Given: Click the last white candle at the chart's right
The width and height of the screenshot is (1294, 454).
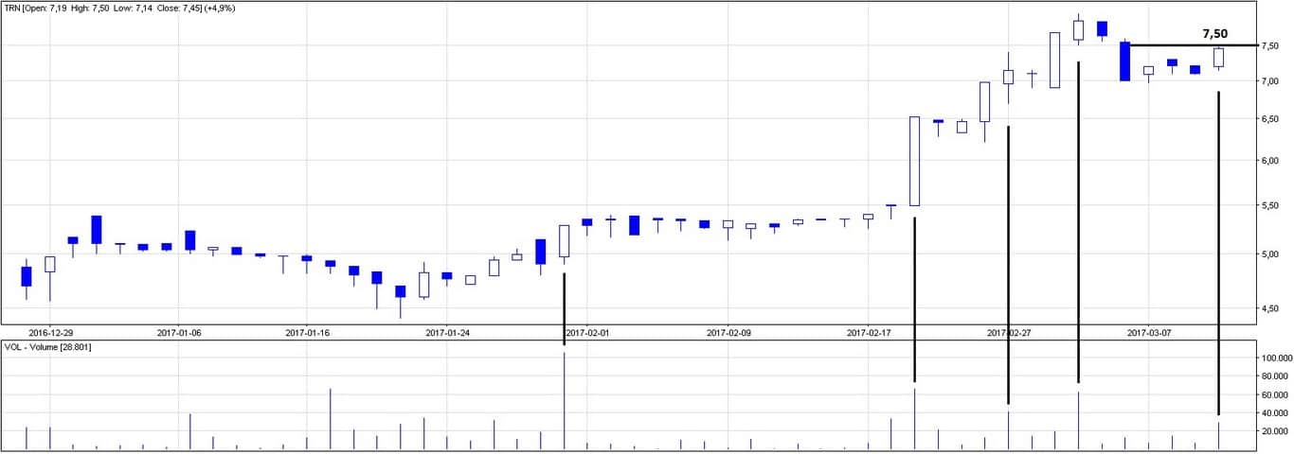Looking at the screenshot, I should [x=1218, y=58].
